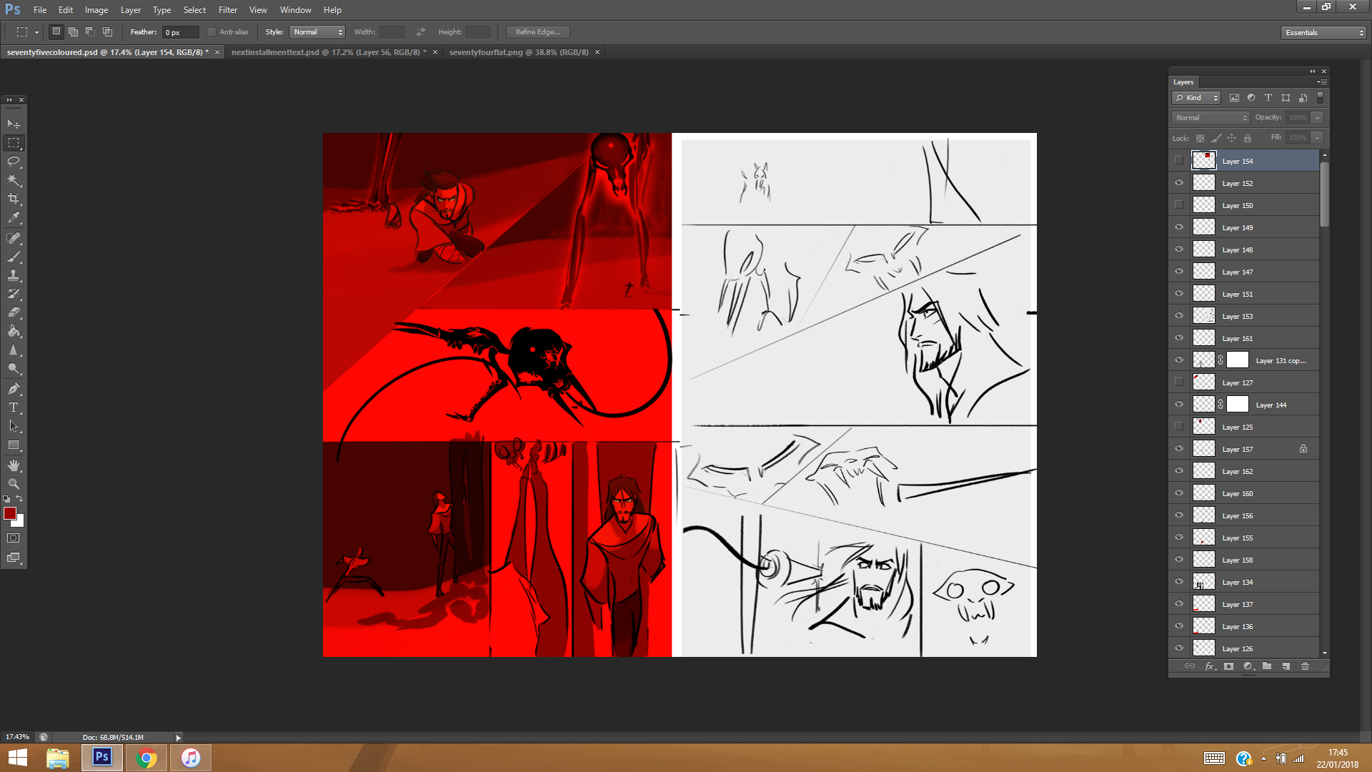The width and height of the screenshot is (1372, 772).
Task: Select the Eyedropper tool
Action: point(14,218)
